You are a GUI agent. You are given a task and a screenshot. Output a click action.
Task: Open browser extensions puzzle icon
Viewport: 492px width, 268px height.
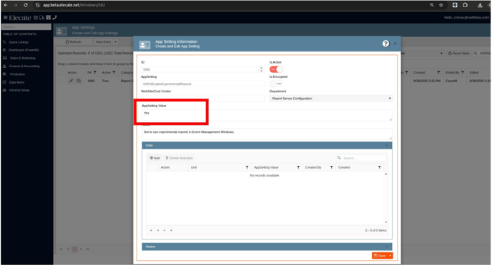tap(465, 5)
